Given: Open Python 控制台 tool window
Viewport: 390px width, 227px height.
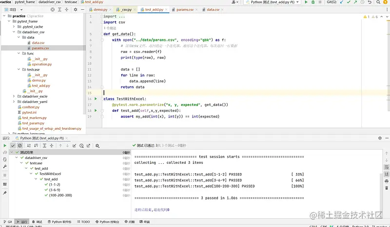Looking at the screenshot, I should 107,222.
